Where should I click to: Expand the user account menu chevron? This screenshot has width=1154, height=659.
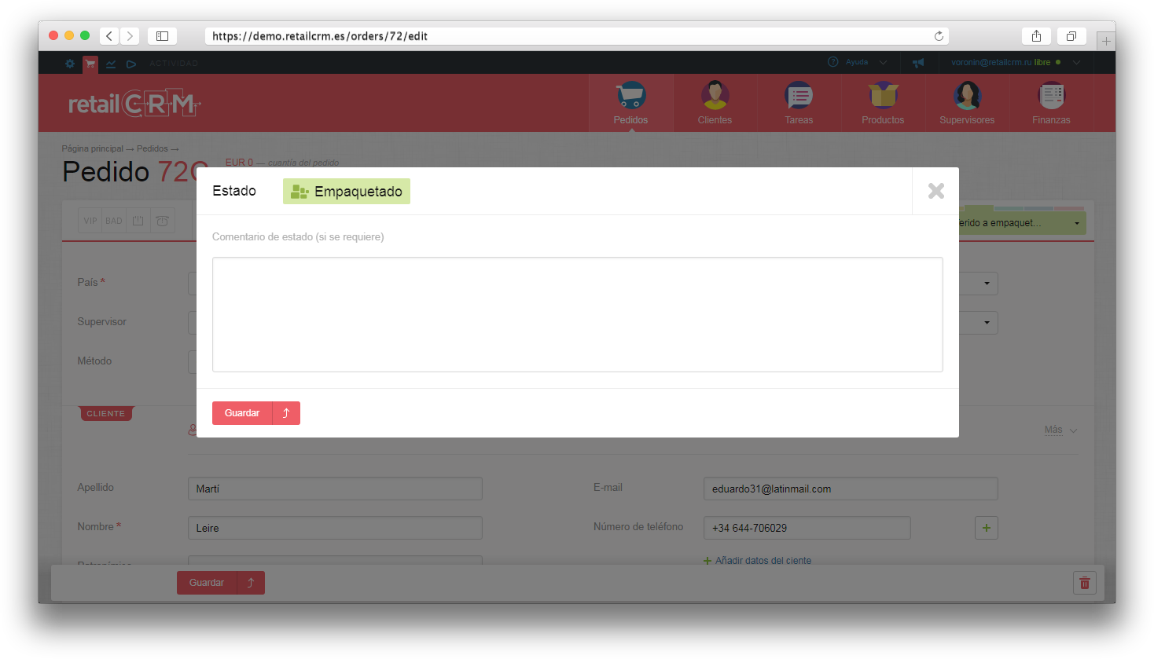1077,62
